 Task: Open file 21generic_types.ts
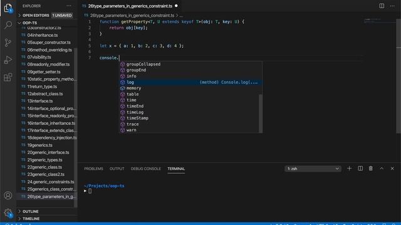coord(44,160)
